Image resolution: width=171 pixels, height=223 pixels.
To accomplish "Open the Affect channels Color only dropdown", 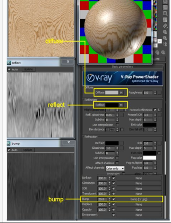I will point(115,169).
